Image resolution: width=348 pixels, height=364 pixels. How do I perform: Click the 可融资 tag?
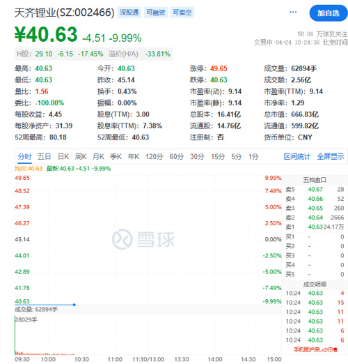(x=156, y=13)
